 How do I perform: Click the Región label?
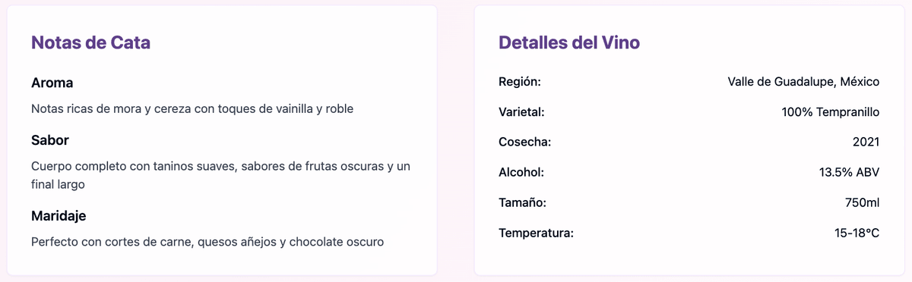(520, 81)
